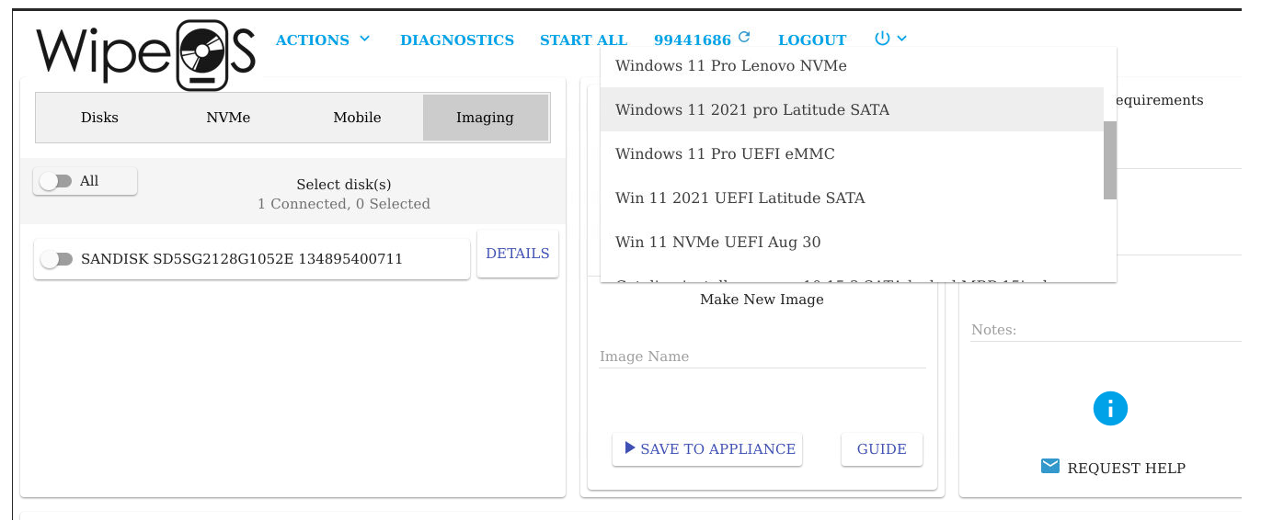Switch to the NVMe tab
This screenshot has width=1261, height=532.
point(228,118)
